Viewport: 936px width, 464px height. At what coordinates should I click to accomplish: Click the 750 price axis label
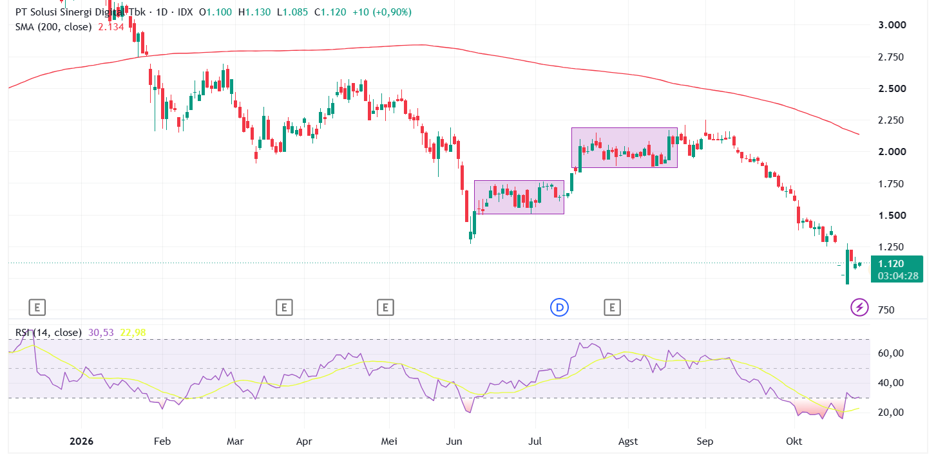click(888, 310)
